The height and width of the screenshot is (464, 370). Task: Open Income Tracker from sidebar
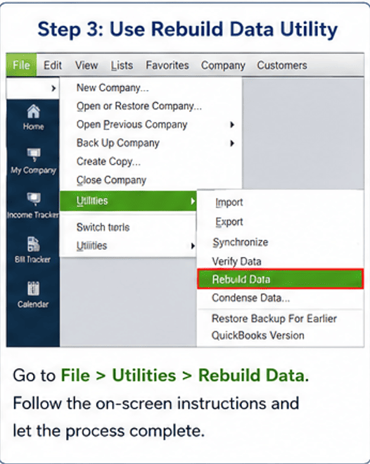click(33, 206)
